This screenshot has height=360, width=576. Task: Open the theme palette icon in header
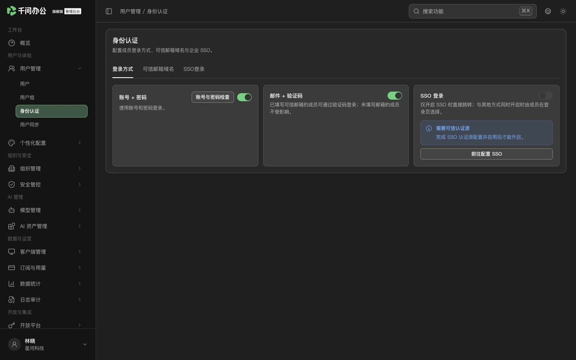click(x=548, y=11)
